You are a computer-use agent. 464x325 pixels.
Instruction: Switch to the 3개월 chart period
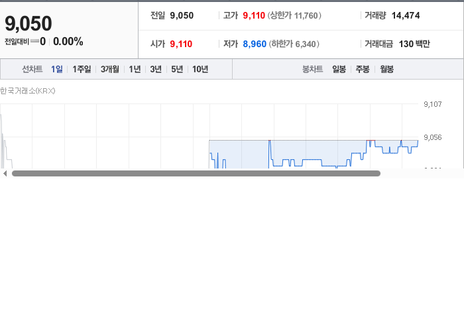point(110,69)
